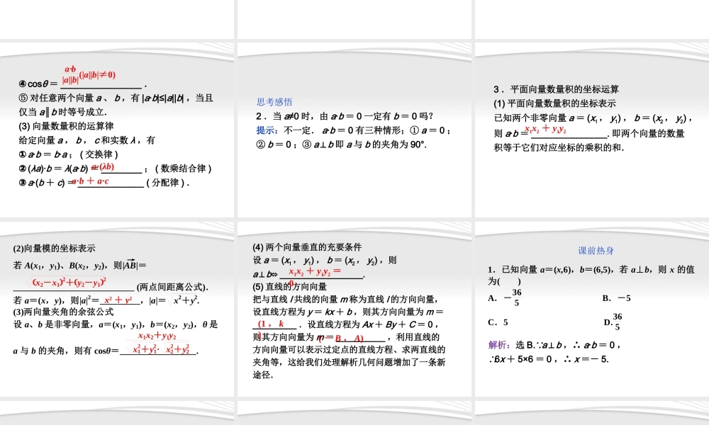The image size is (709, 425).
Task: Select answer option 'C. 5'
Action: pos(498,322)
